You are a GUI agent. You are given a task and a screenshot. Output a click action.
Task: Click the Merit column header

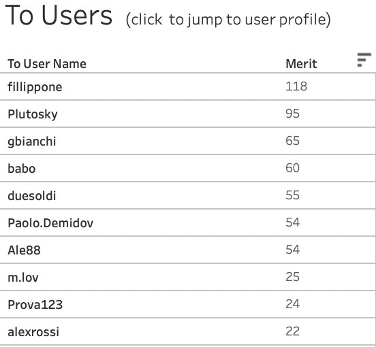tap(301, 64)
